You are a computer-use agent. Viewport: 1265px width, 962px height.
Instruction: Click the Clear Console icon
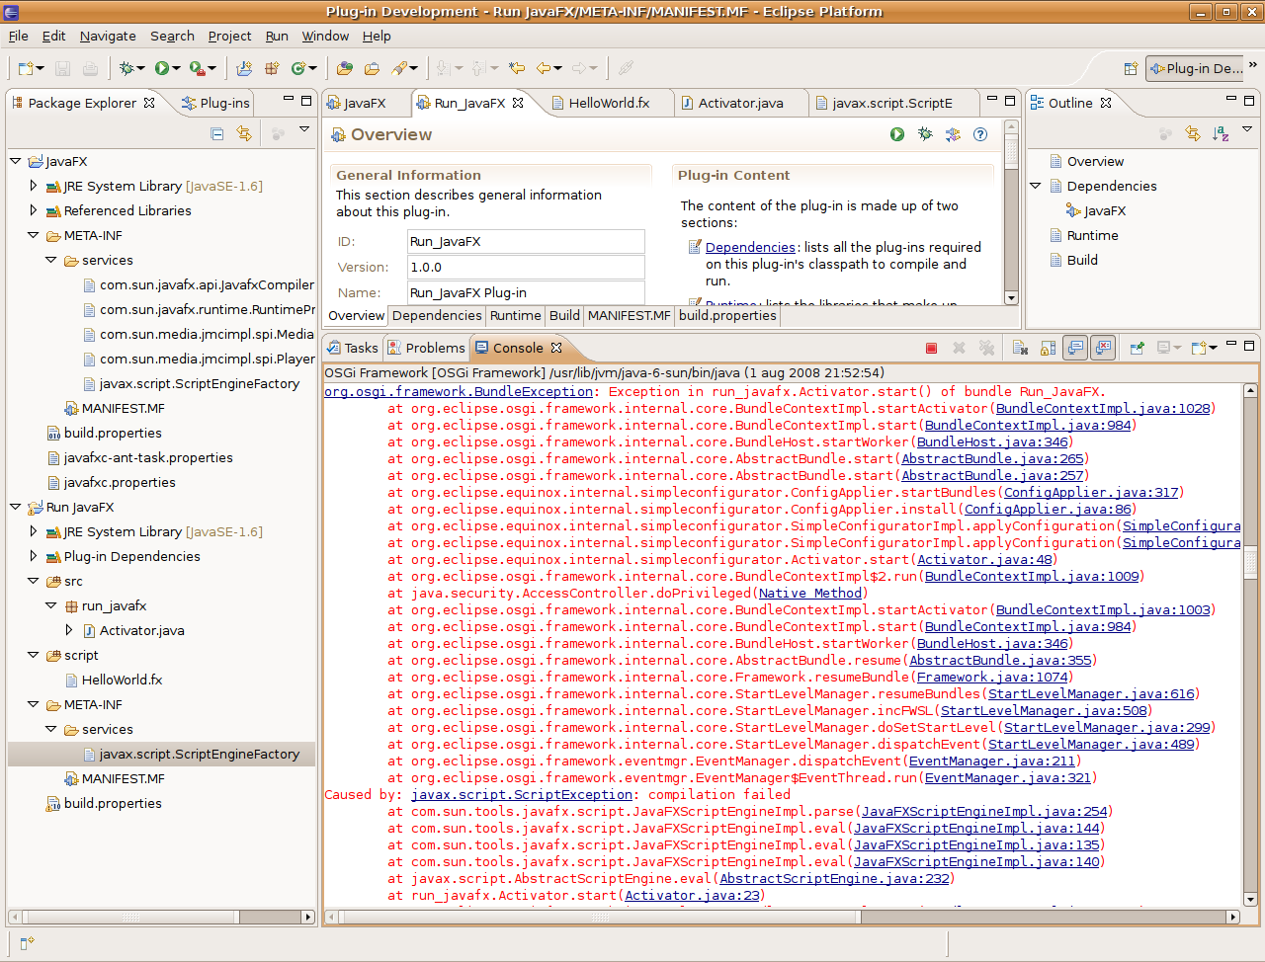point(1021,348)
